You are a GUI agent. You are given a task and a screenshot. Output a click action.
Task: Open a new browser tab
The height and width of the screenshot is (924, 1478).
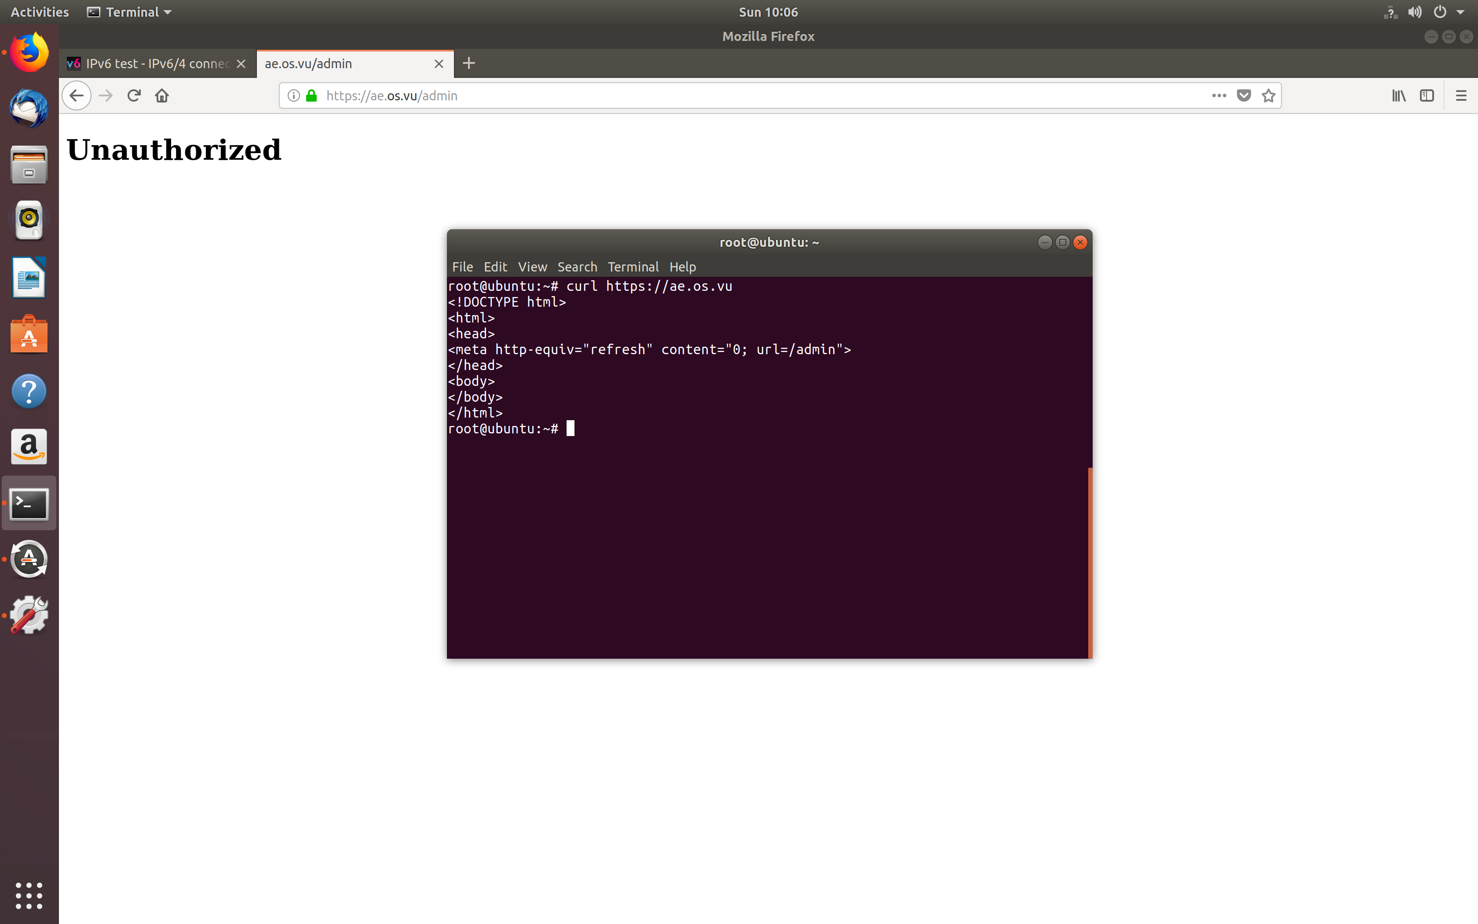(x=468, y=63)
